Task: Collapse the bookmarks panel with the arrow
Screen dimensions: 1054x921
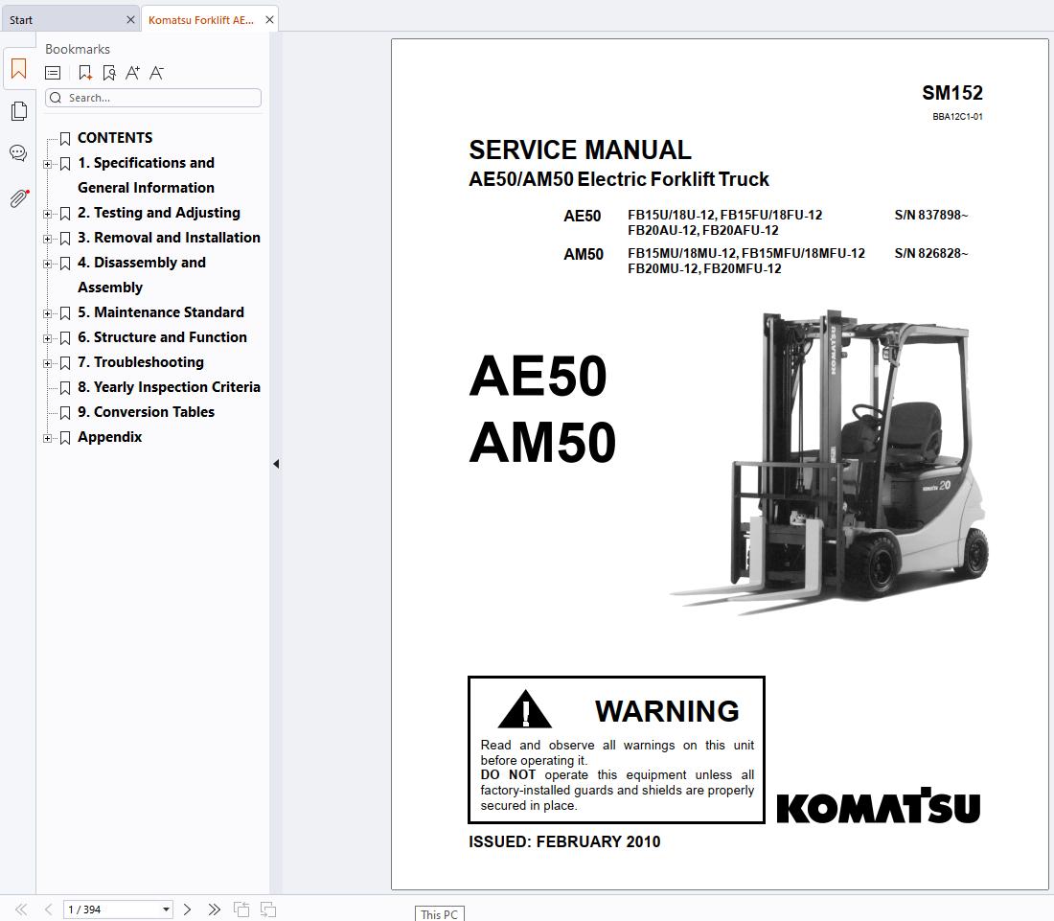Action: pos(276,464)
